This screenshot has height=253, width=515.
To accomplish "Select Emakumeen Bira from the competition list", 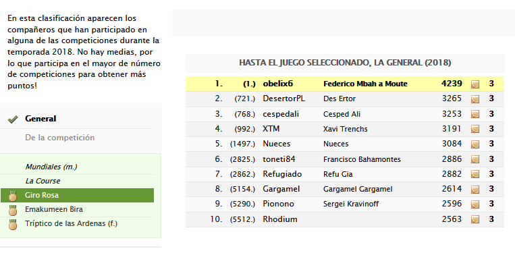I will point(54,209).
